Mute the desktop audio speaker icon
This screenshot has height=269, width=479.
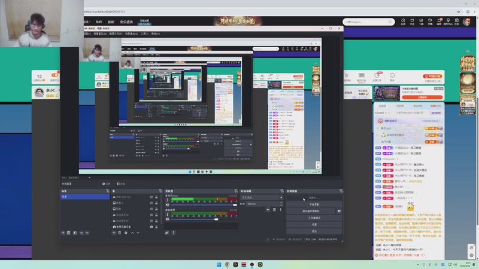coord(168,219)
